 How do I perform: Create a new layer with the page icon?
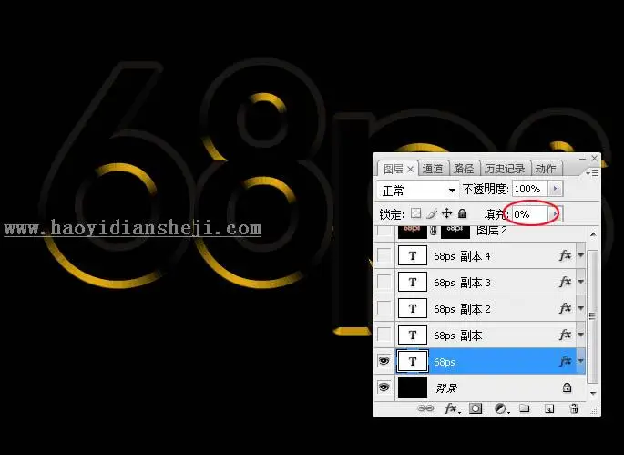click(x=549, y=408)
